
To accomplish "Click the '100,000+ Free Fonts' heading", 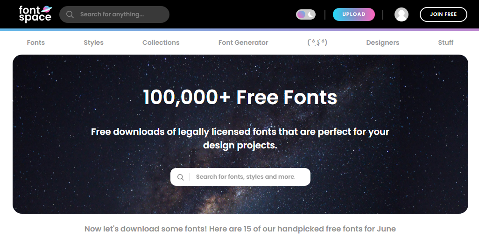I will [x=240, y=97].
